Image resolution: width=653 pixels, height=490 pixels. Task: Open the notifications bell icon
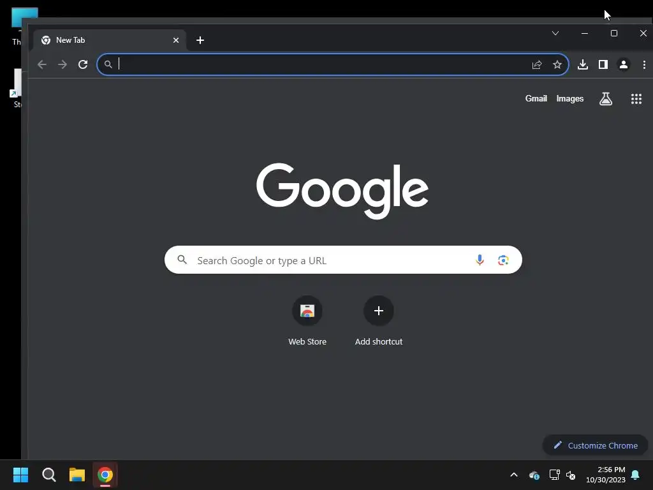[x=636, y=475]
